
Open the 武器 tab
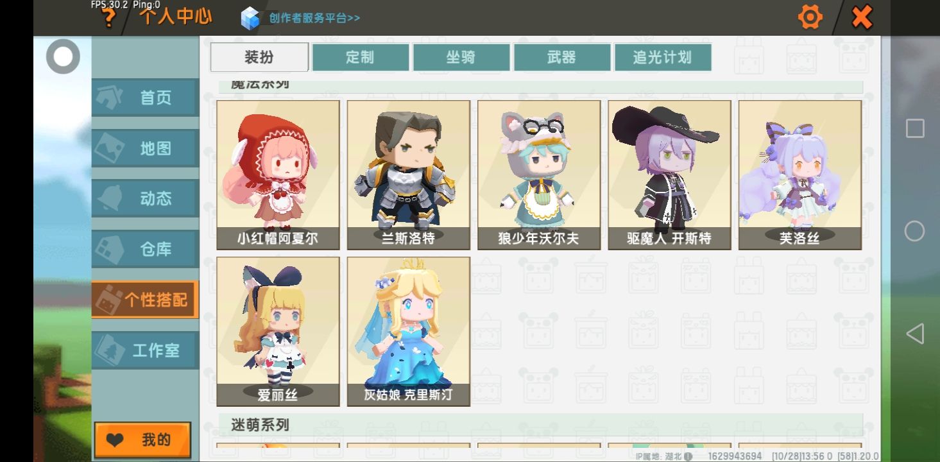pyautogui.click(x=562, y=57)
